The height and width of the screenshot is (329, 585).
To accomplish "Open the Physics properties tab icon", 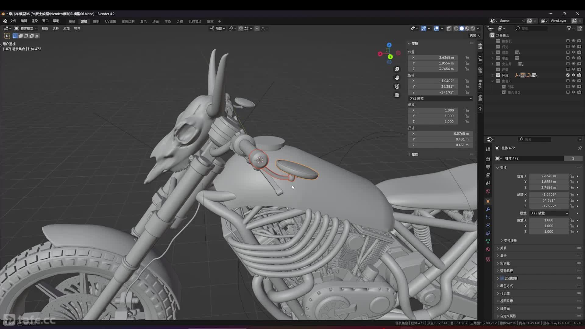I will 488,225.
